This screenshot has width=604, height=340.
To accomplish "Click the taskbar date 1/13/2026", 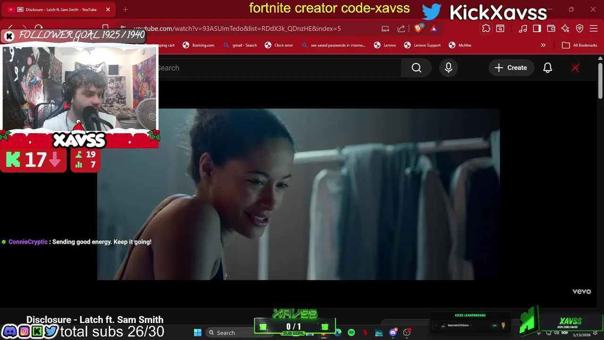I will (581, 335).
